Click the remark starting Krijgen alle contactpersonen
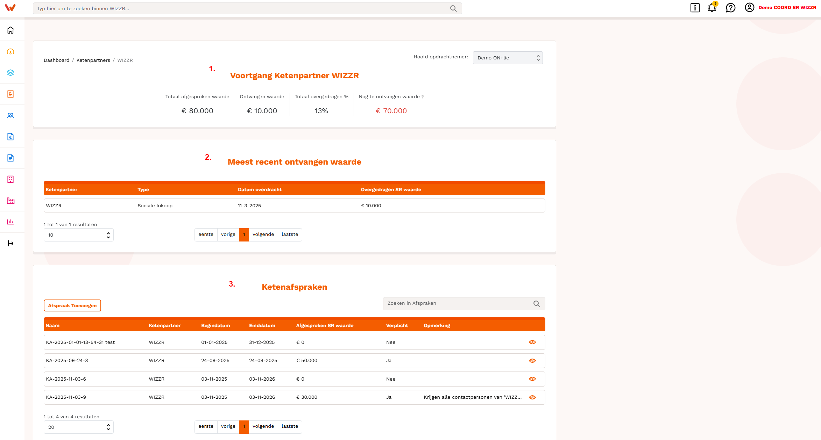This screenshot has height=440, width=821. pos(473,397)
